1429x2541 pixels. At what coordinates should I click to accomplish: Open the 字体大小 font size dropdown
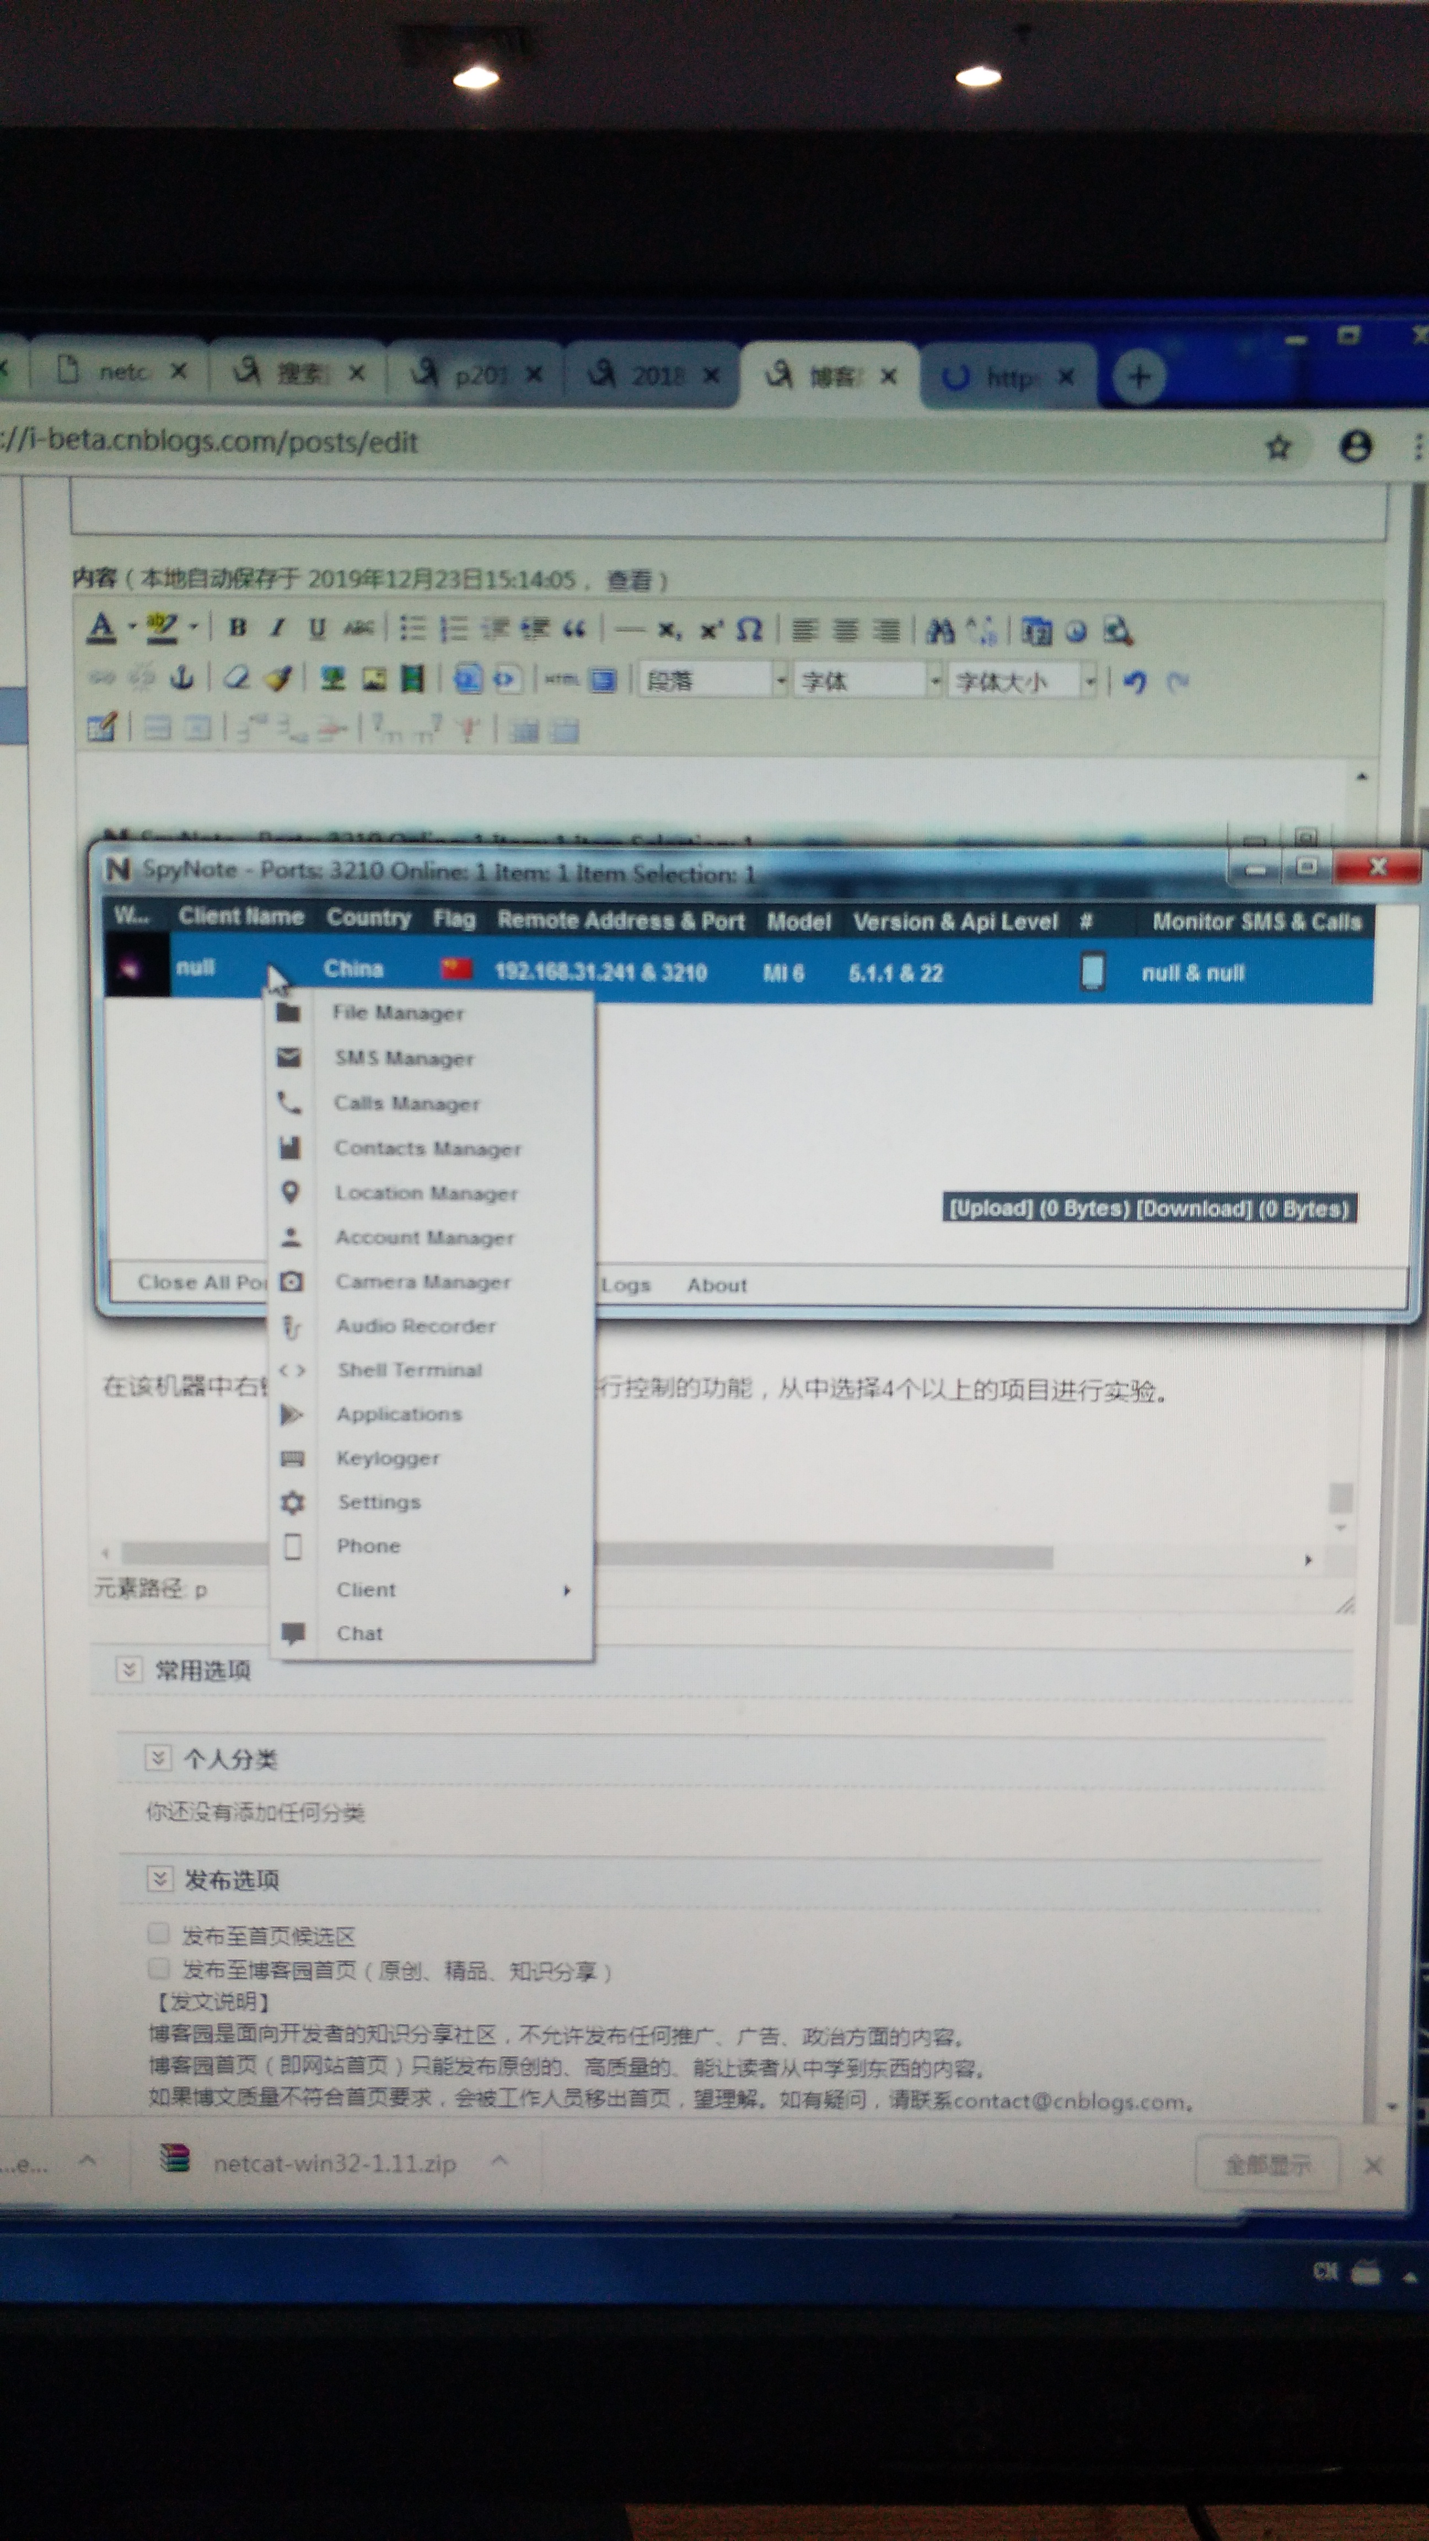tap(1090, 680)
